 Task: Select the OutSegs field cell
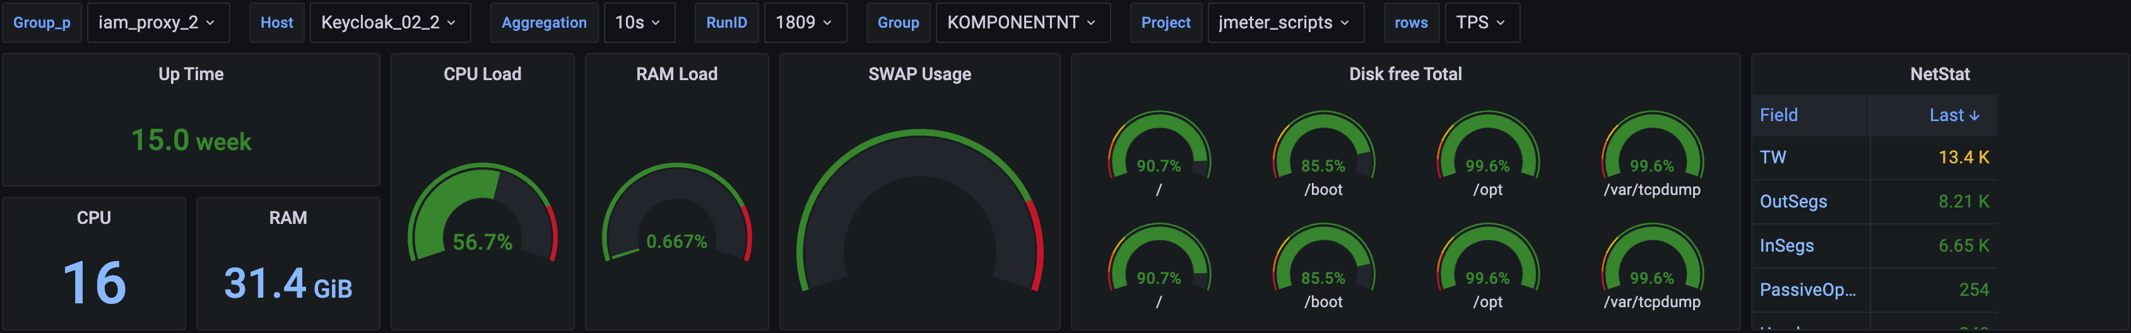(1811, 202)
